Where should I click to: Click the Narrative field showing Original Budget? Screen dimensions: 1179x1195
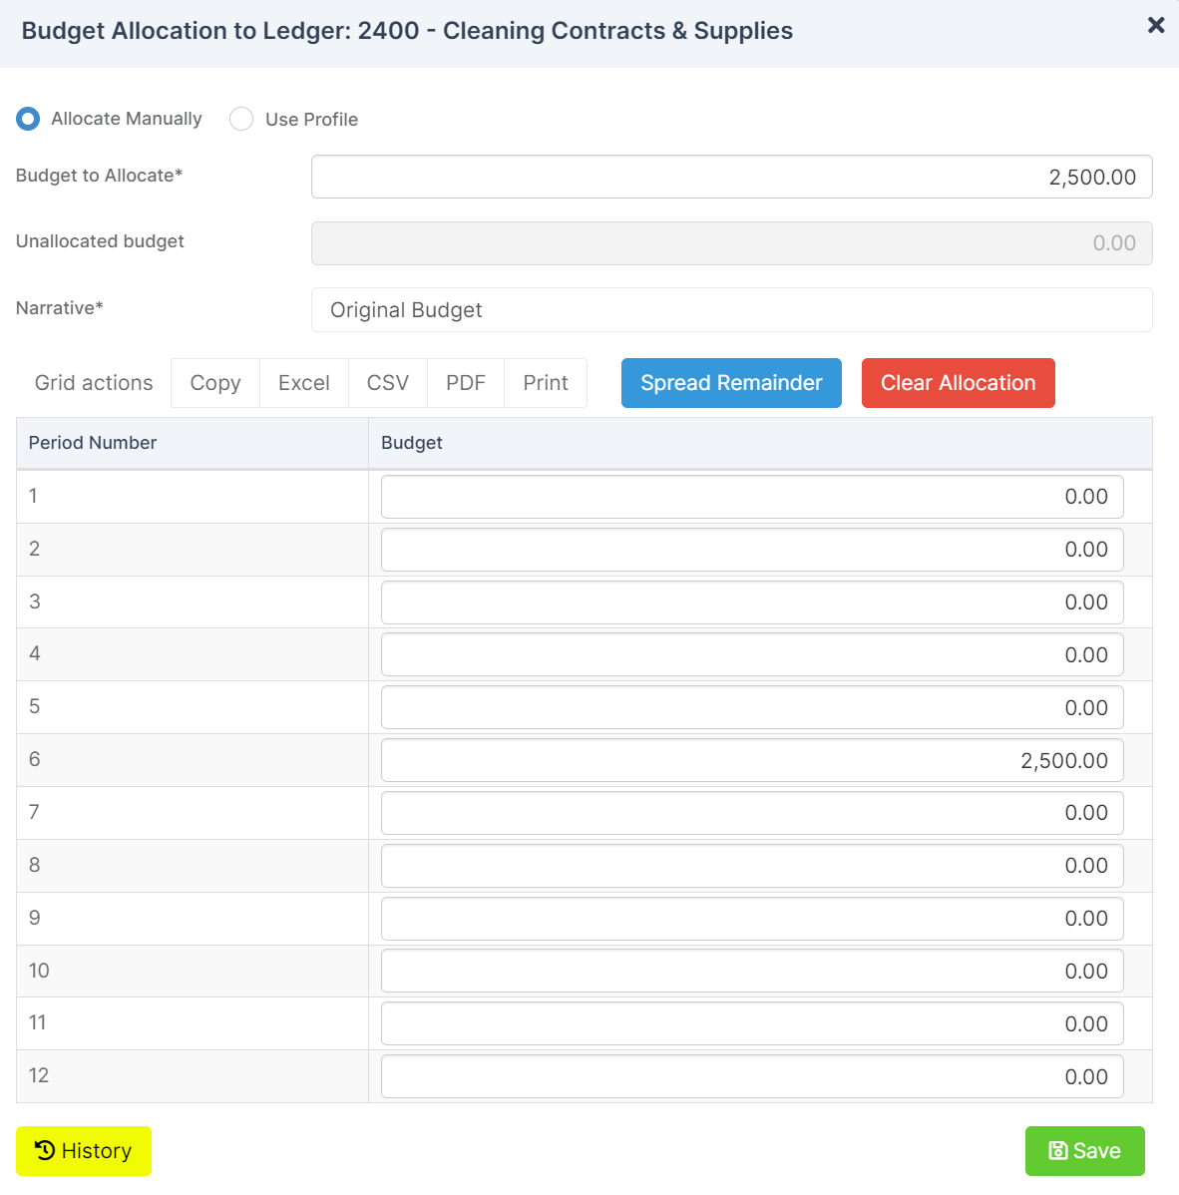[x=731, y=309]
